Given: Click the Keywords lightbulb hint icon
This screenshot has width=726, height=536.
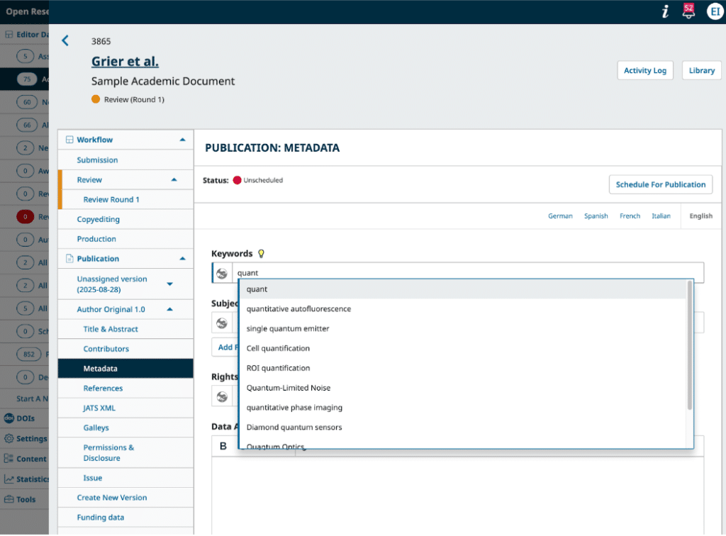Looking at the screenshot, I should [261, 254].
